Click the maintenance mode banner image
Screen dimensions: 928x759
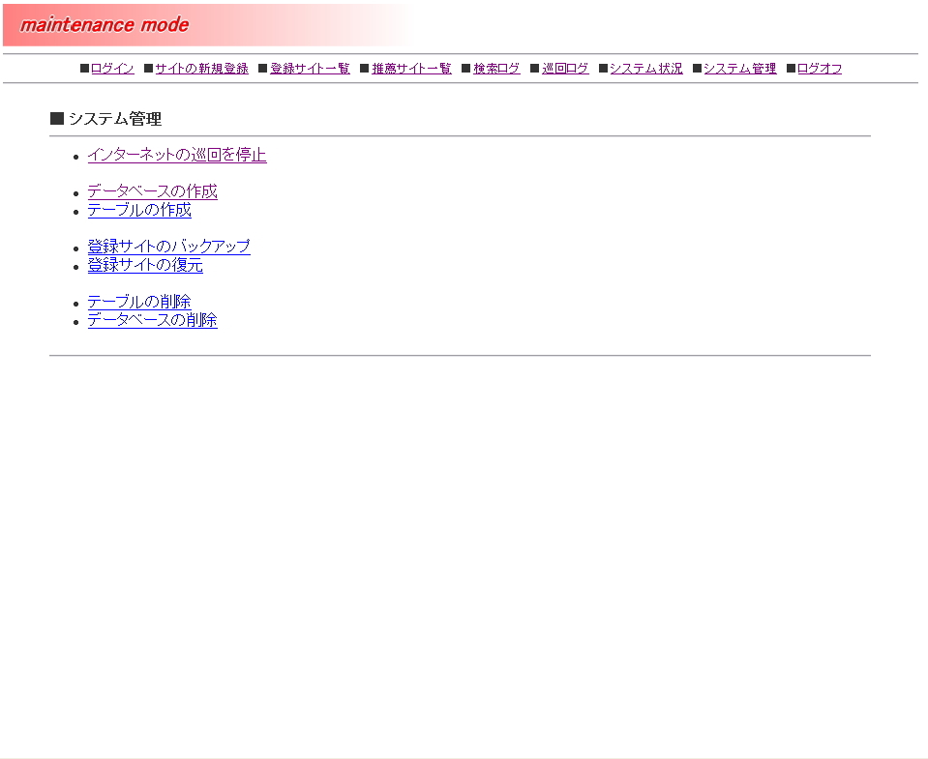[205, 25]
